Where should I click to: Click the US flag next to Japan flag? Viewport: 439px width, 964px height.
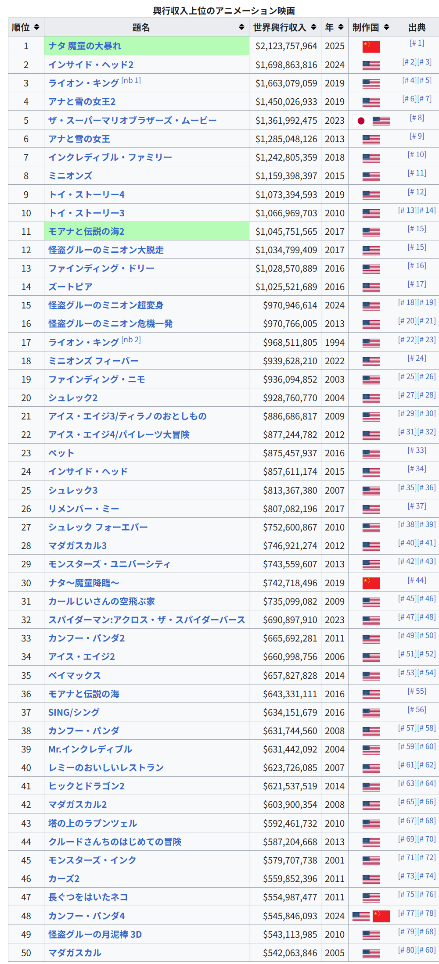pos(381,121)
